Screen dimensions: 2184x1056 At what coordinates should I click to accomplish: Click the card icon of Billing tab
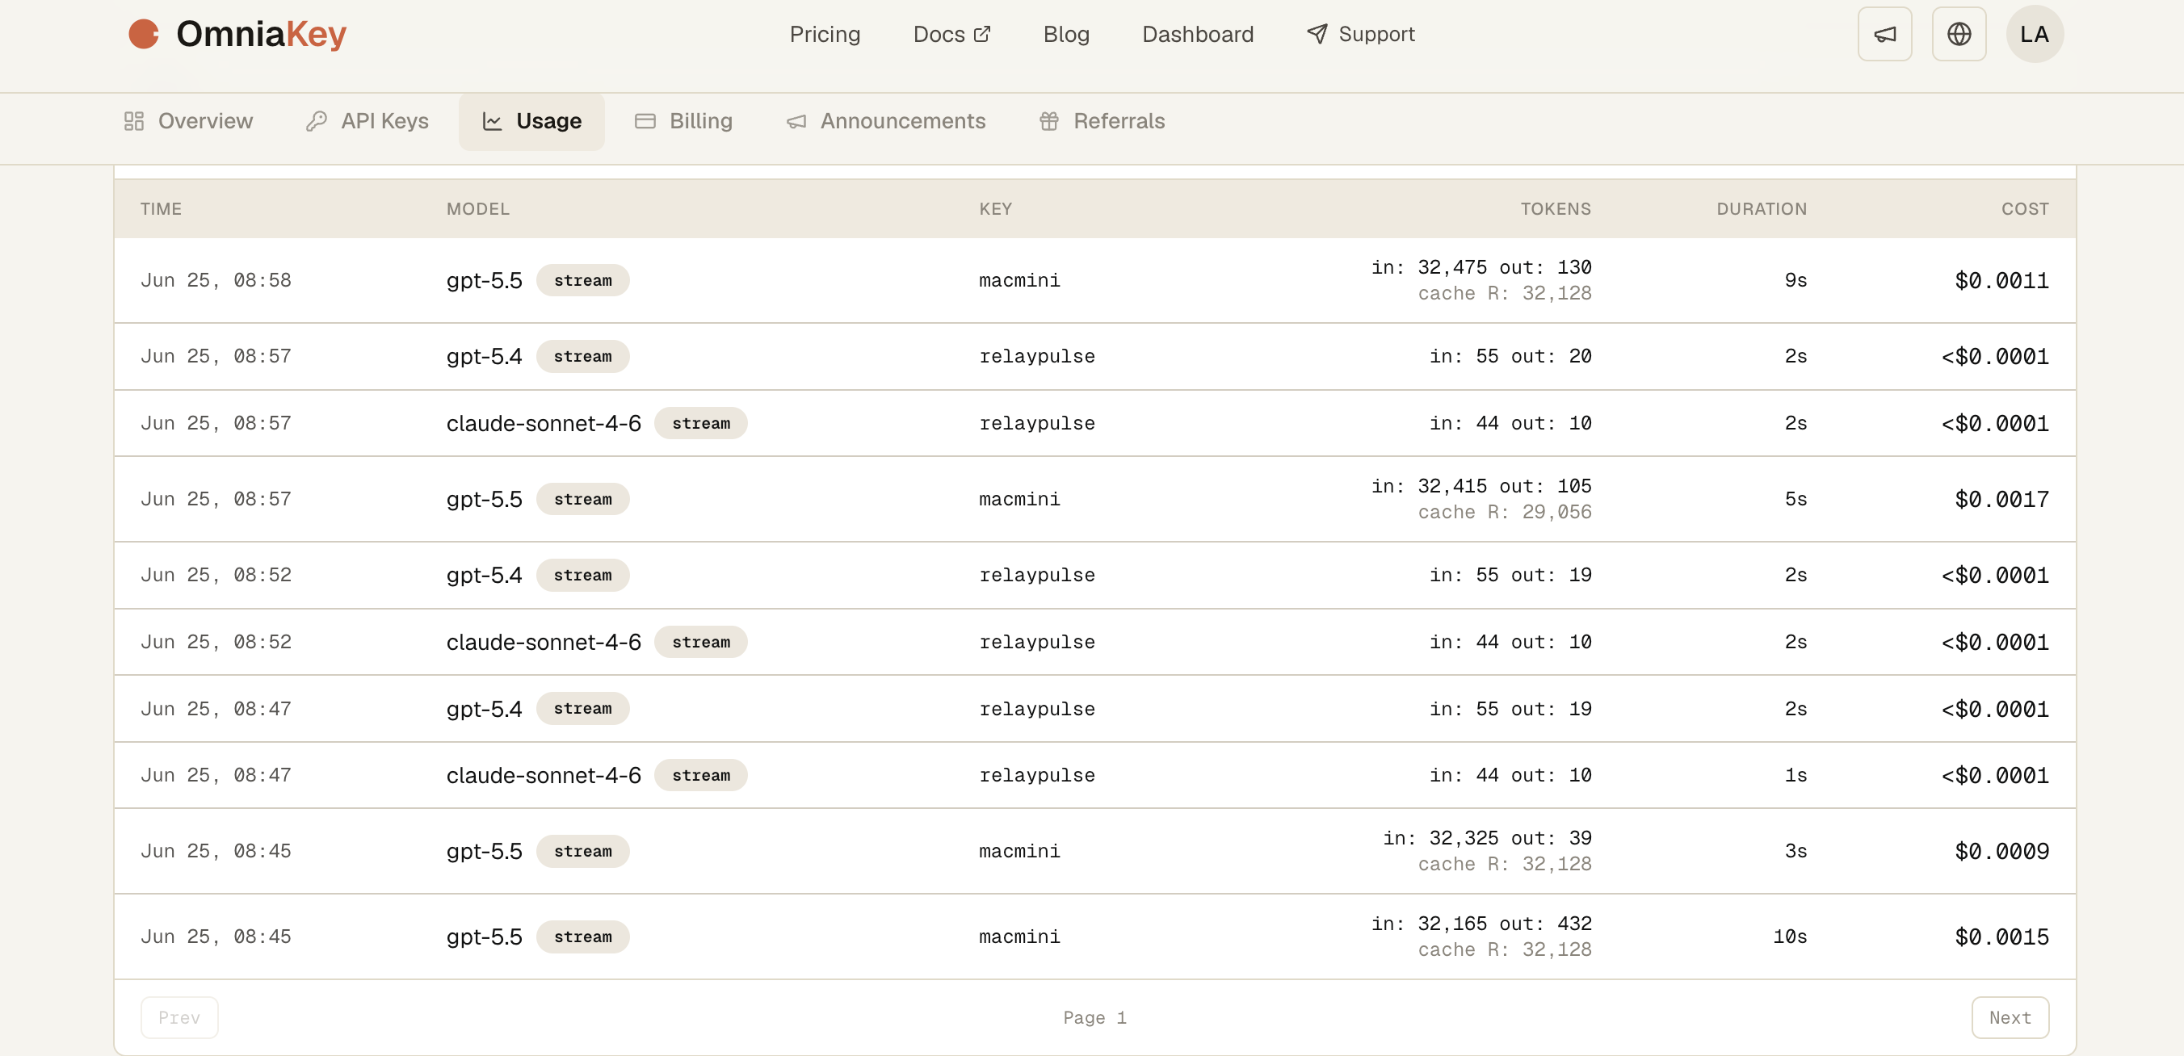click(645, 121)
